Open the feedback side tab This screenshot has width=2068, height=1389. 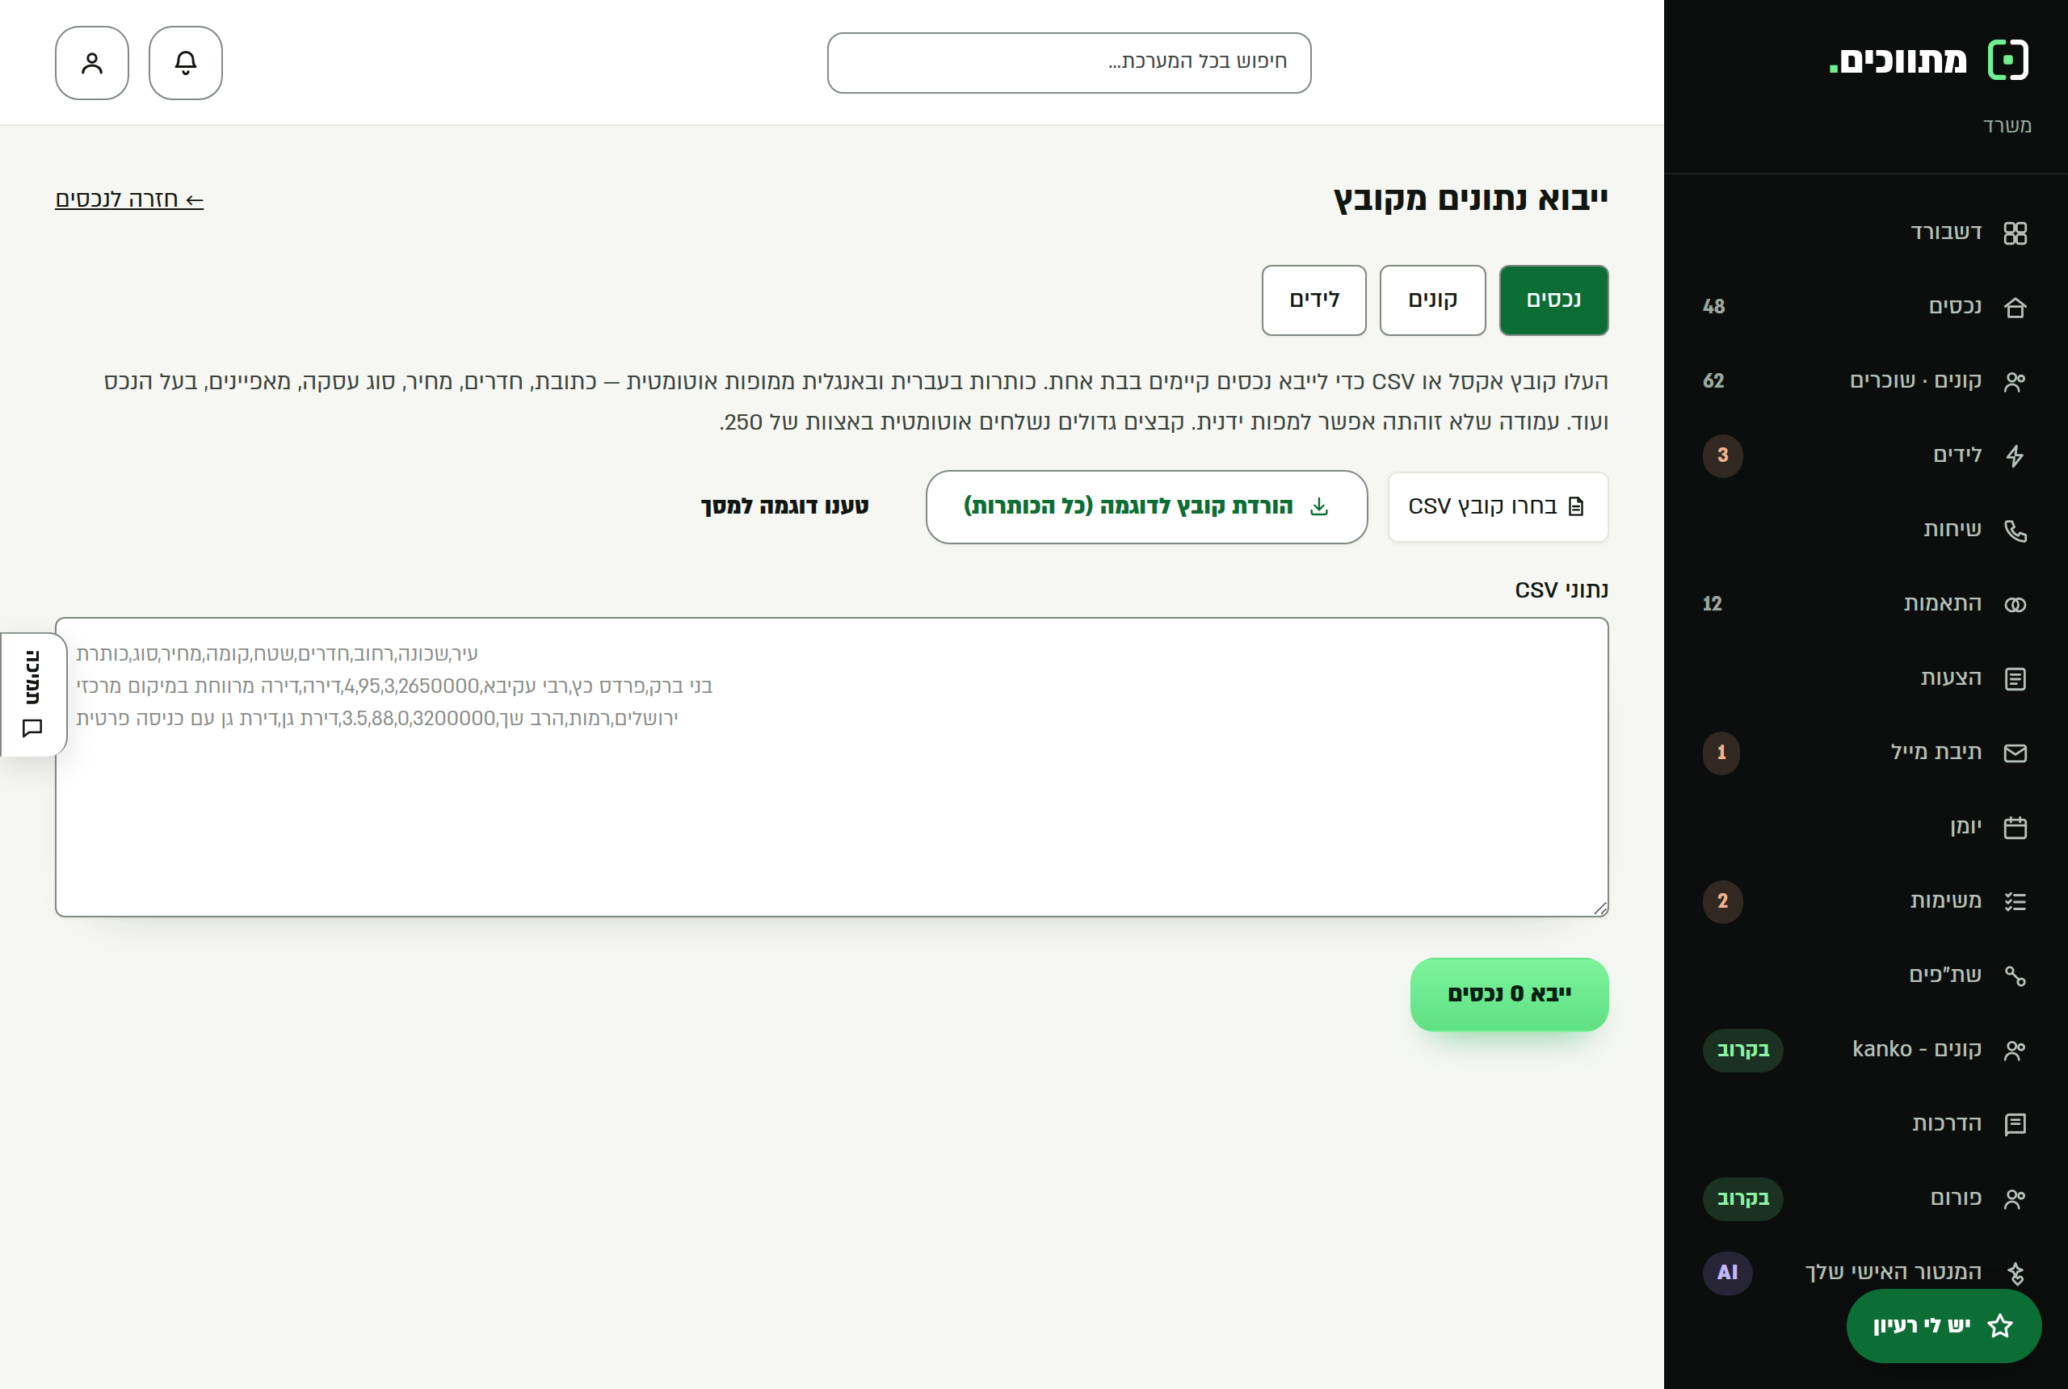pos(34,694)
